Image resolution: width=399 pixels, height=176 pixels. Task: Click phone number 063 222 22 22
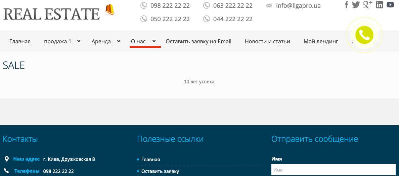[x=233, y=6]
